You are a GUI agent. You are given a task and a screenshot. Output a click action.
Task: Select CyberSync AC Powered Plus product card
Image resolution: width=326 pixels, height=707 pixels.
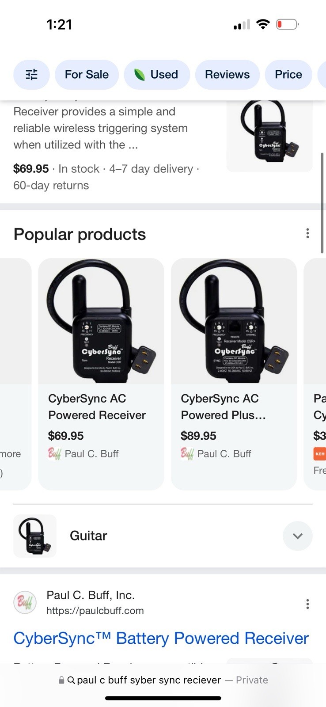click(234, 374)
